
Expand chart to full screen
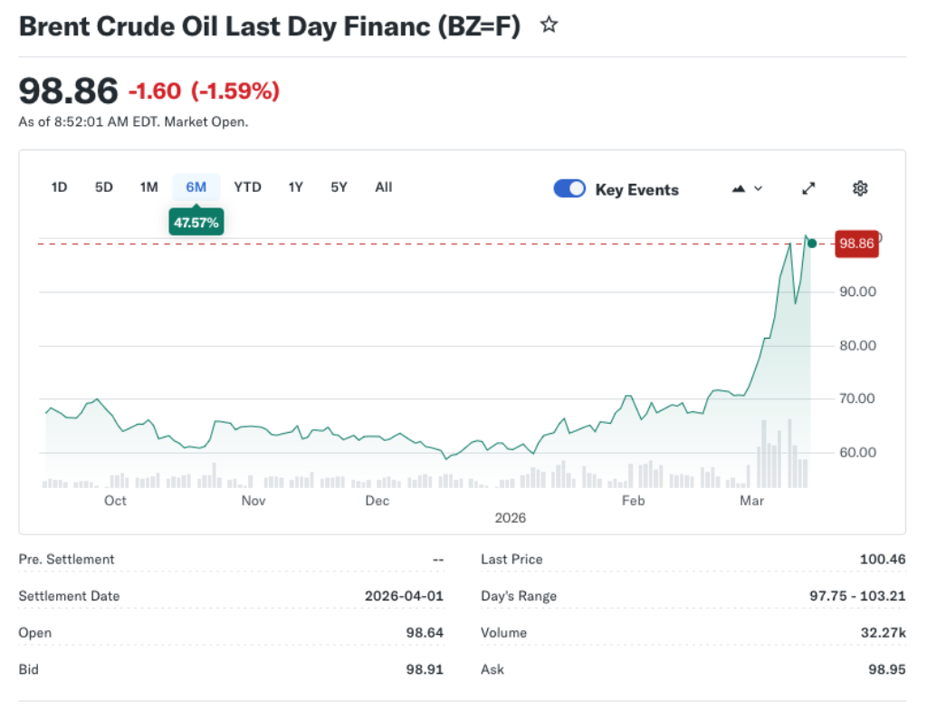tap(808, 188)
